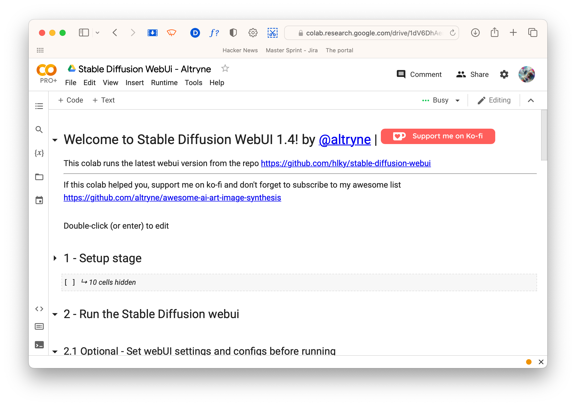Viewport: 576px width, 406px height.
Task: Open the calendar icon in the left sidebar
Action: (39, 200)
